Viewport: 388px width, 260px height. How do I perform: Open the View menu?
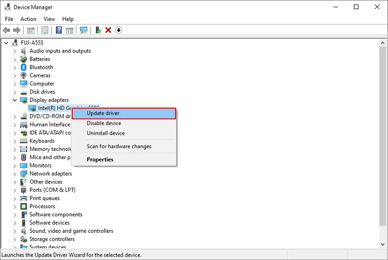click(x=49, y=19)
